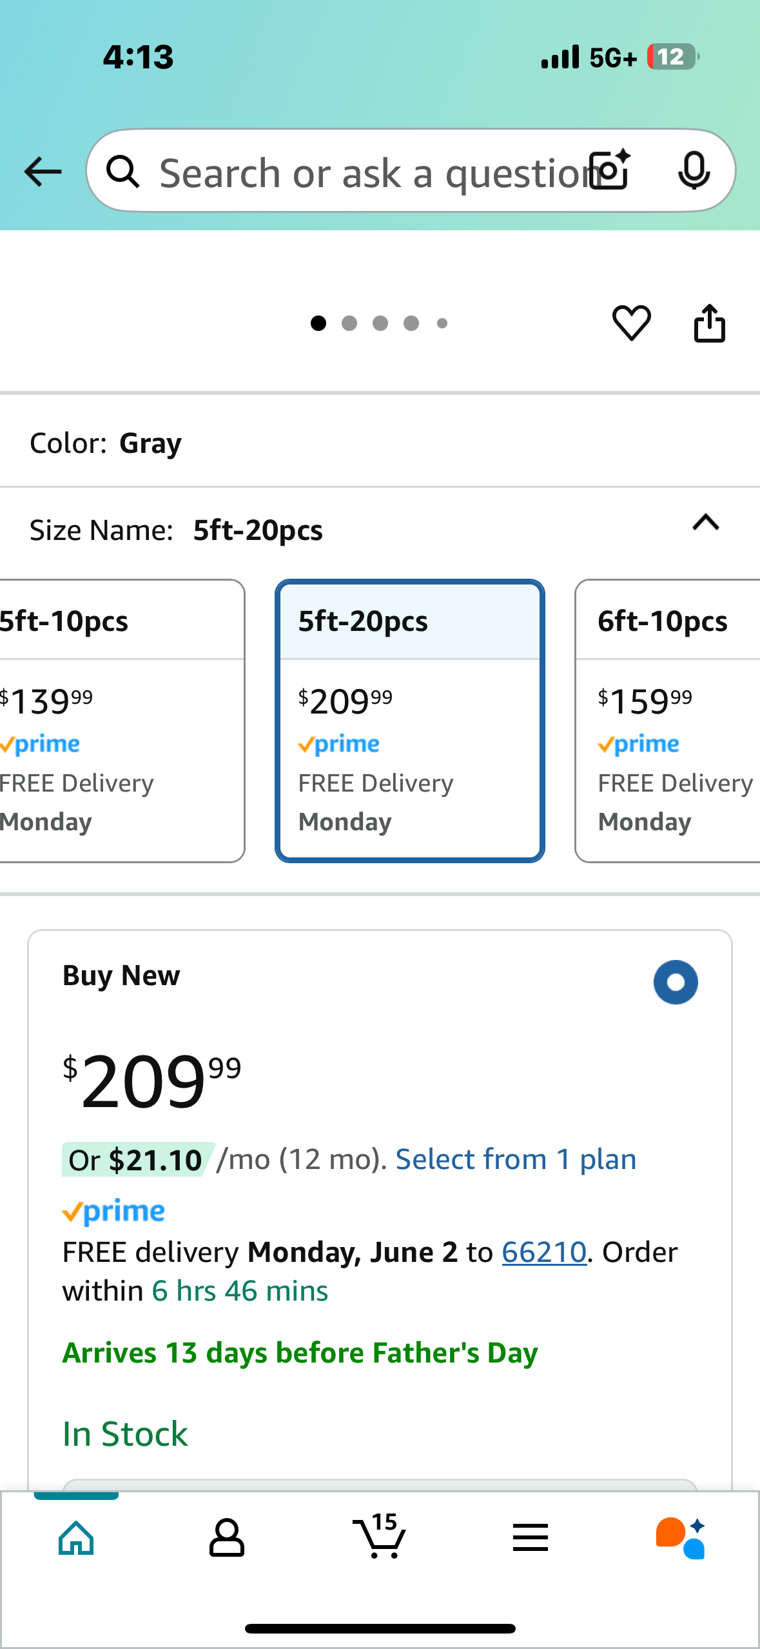Open the account profile tab
This screenshot has width=760, height=1649.
coord(227,1537)
